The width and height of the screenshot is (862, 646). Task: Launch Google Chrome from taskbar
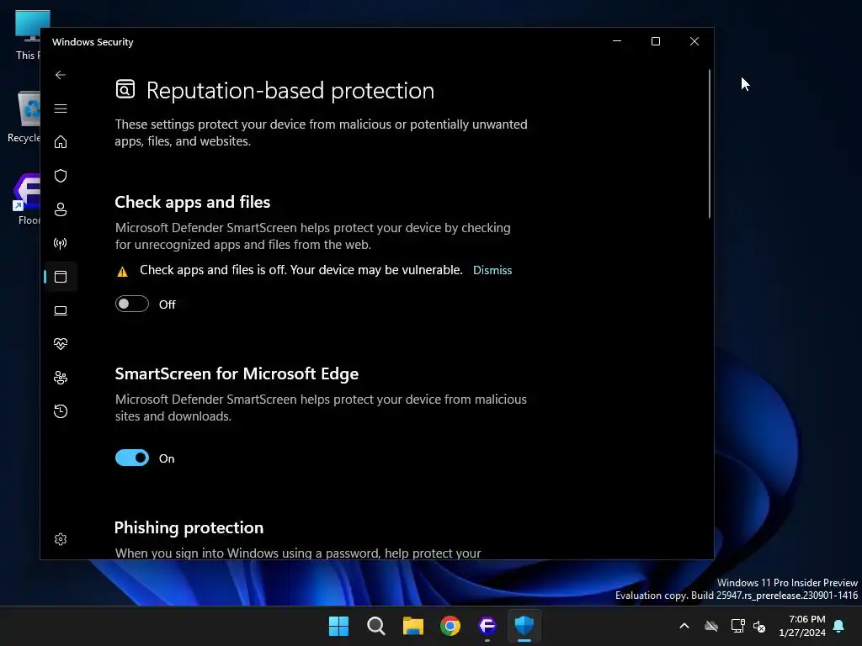[x=450, y=626]
